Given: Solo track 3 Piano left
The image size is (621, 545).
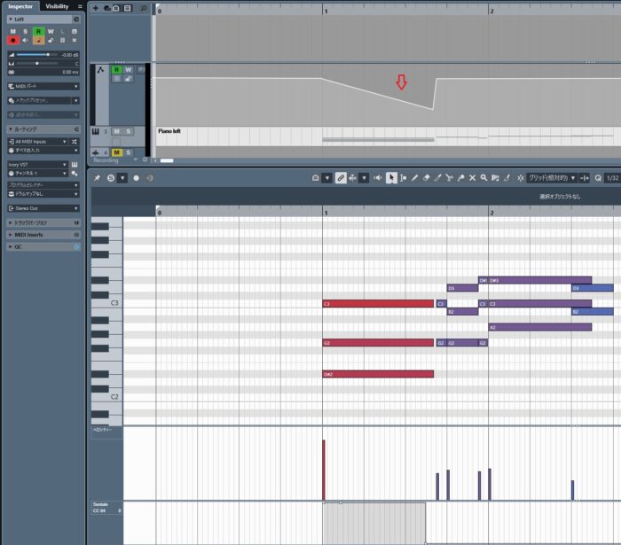Looking at the screenshot, I should [x=129, y=131].
